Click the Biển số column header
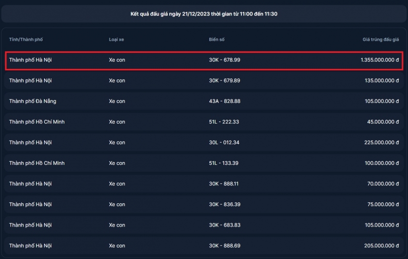The width and height of the screenshot is (408, 259). coord(217,39)
